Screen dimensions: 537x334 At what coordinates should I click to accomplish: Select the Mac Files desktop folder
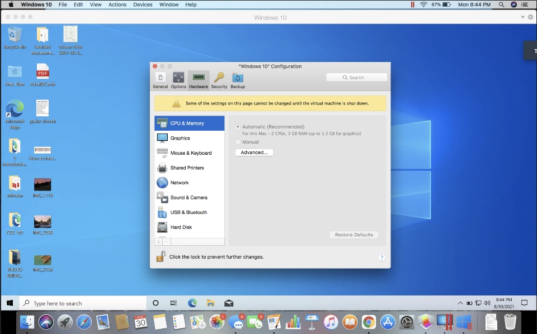(15, 75)
